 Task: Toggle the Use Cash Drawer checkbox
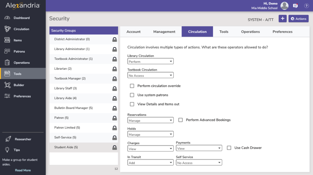tap(229, 148)
